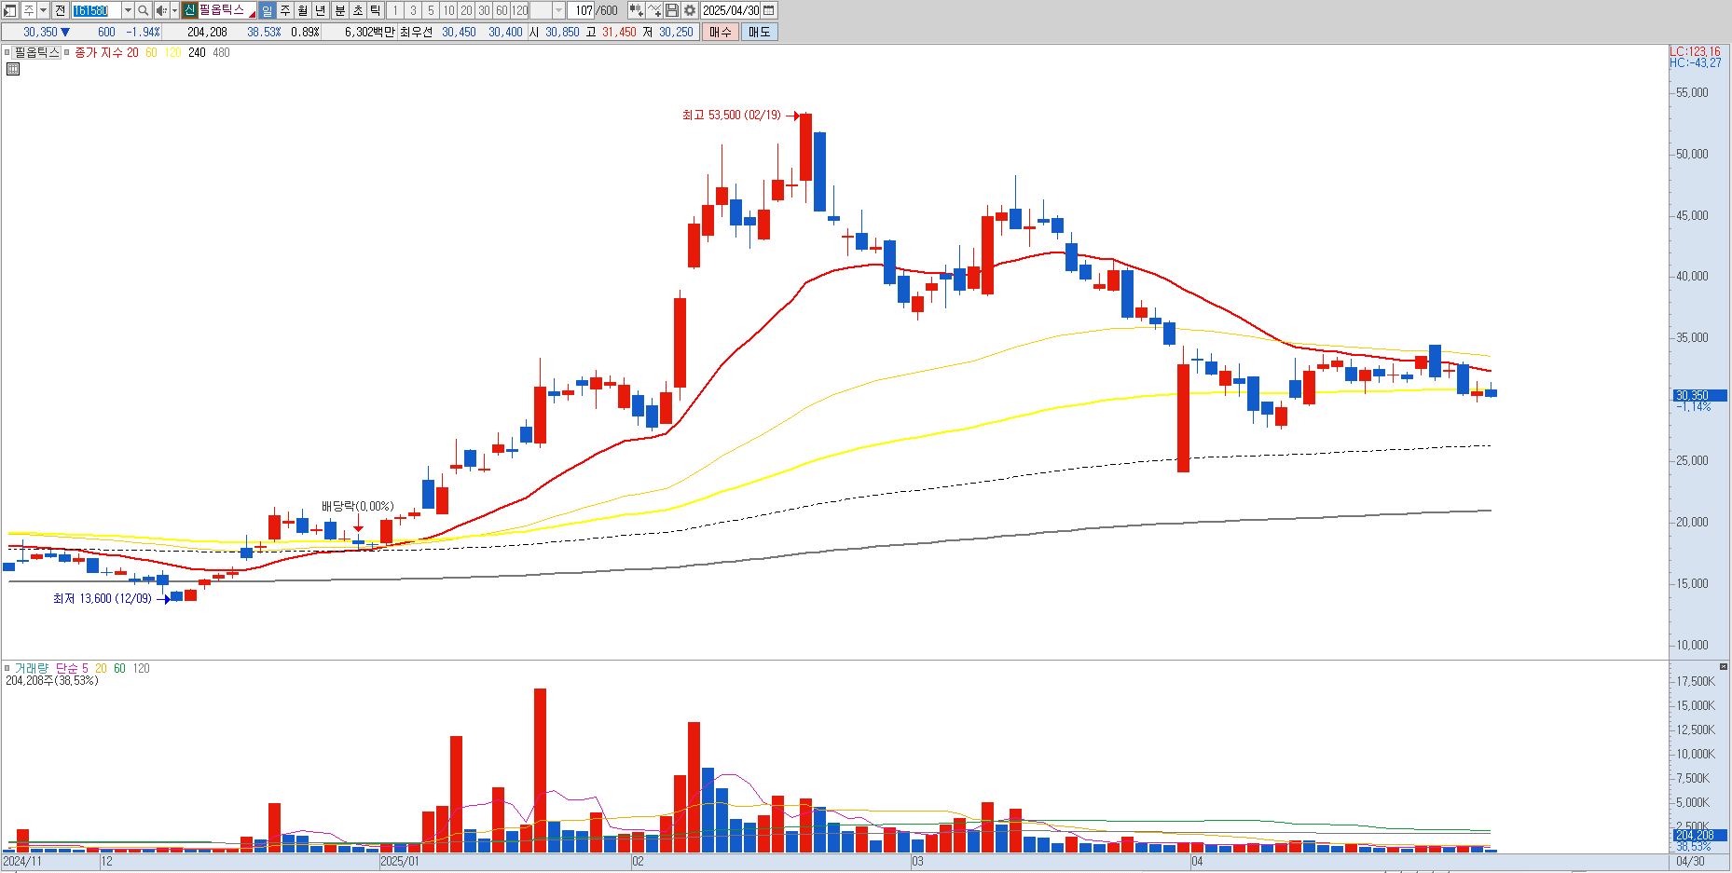Click the 161580 stock code input field
The height and width of the screenshot is (873, 1732).
96,10
